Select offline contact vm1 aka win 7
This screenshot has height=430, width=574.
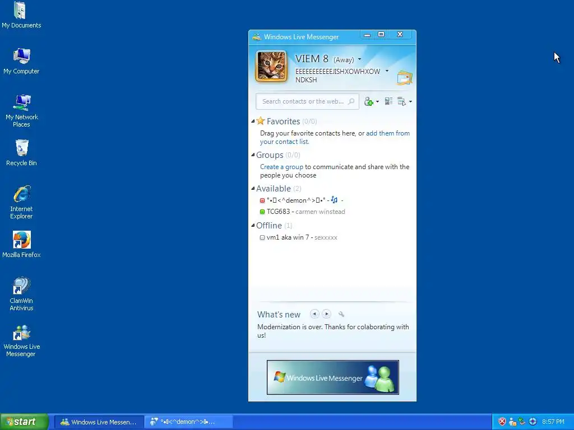click(x=298, y=237)
